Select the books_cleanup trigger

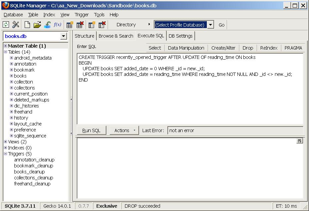[x=29, y=172]
